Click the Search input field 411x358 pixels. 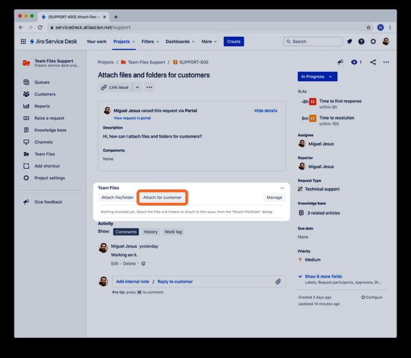313,41
